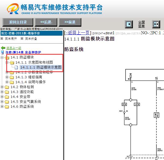This screenshot has height=160, width=164.
Task: Click the 14.2 物体检测 folder icon
Action: tap(7, 87)
